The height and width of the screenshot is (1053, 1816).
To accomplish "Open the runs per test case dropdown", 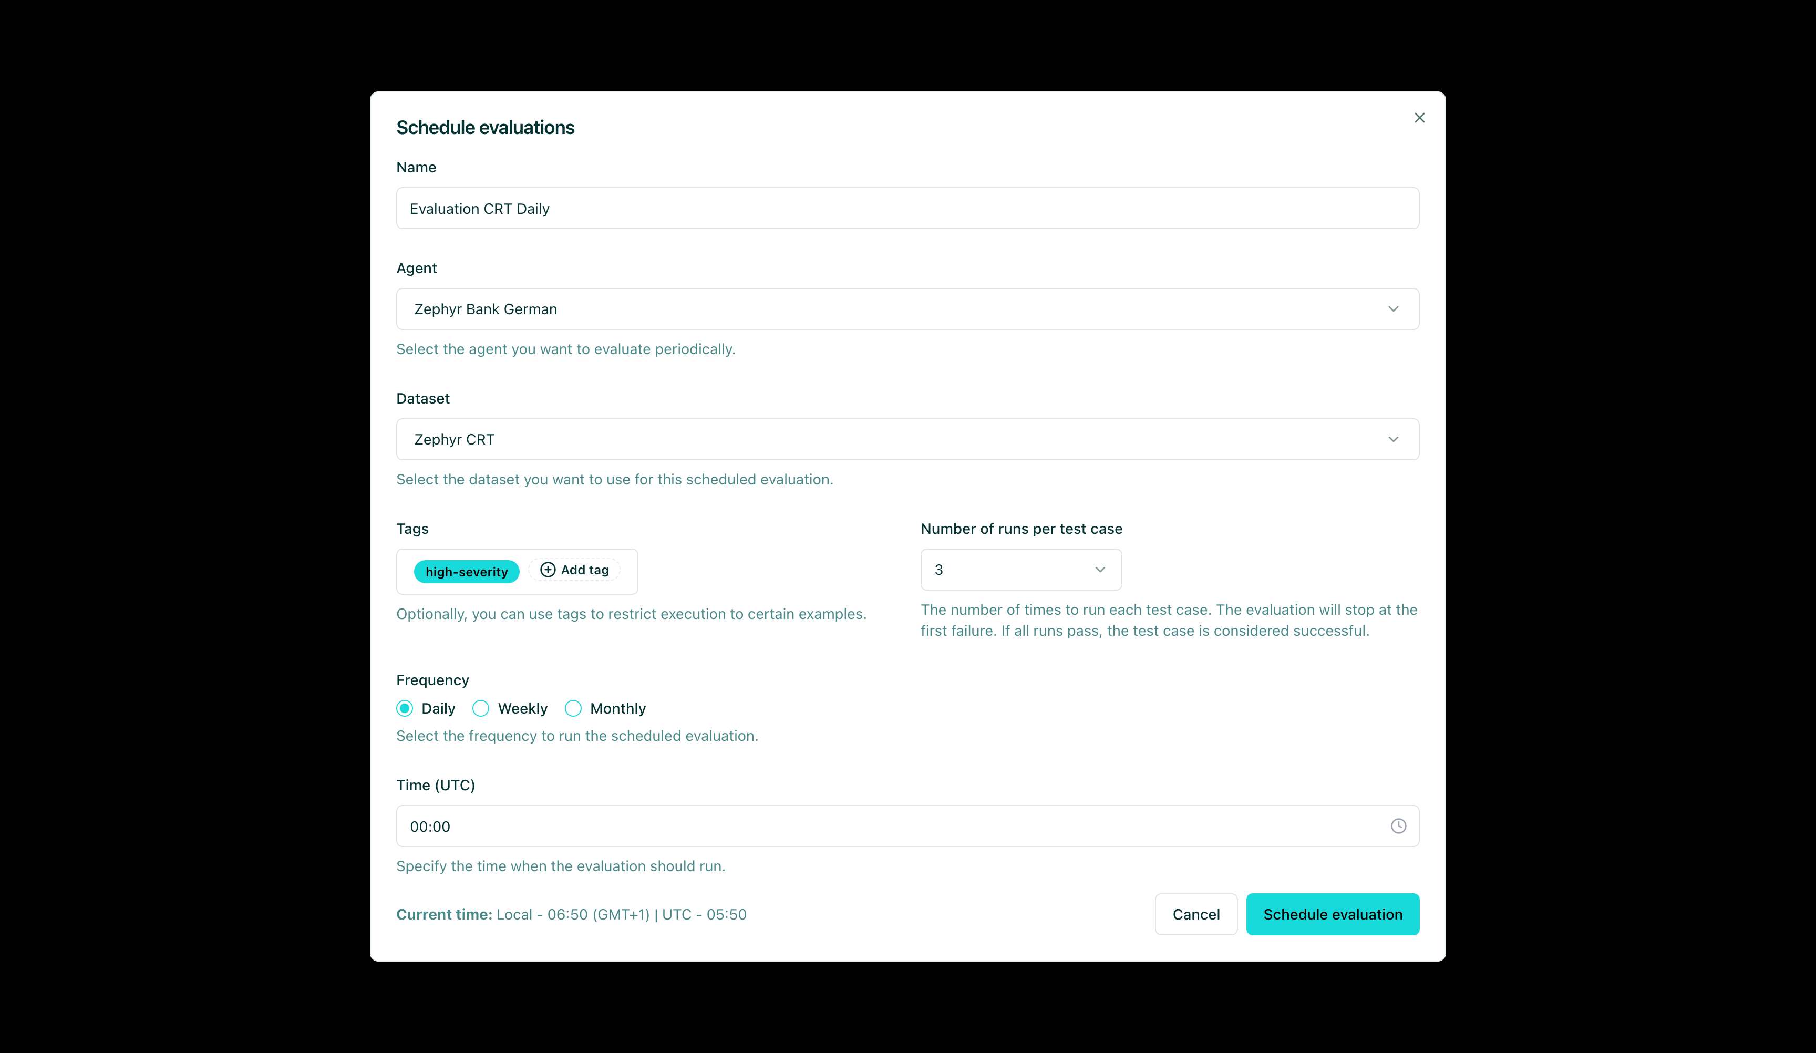I will coord(1020,570).
